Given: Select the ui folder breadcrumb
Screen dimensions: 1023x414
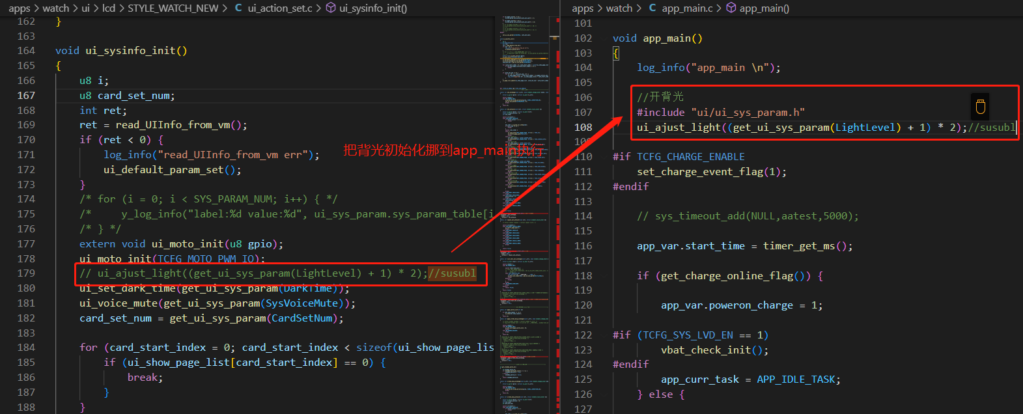Looking at the screenshot, I should 85,8.
